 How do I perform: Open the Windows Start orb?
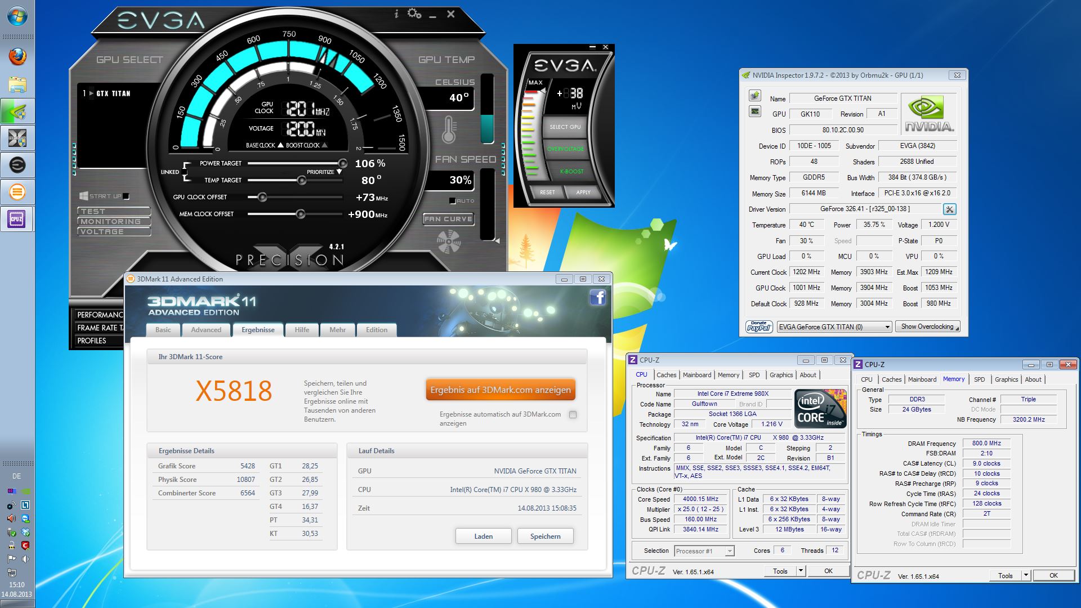click(x=17, y=16)
